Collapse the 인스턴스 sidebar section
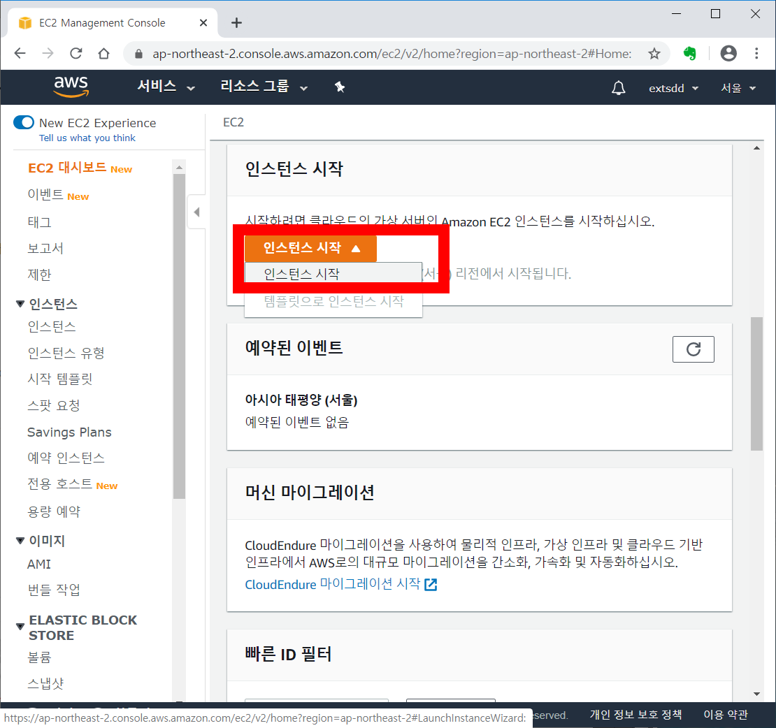 pyautogui.click(x=20, y=304)
